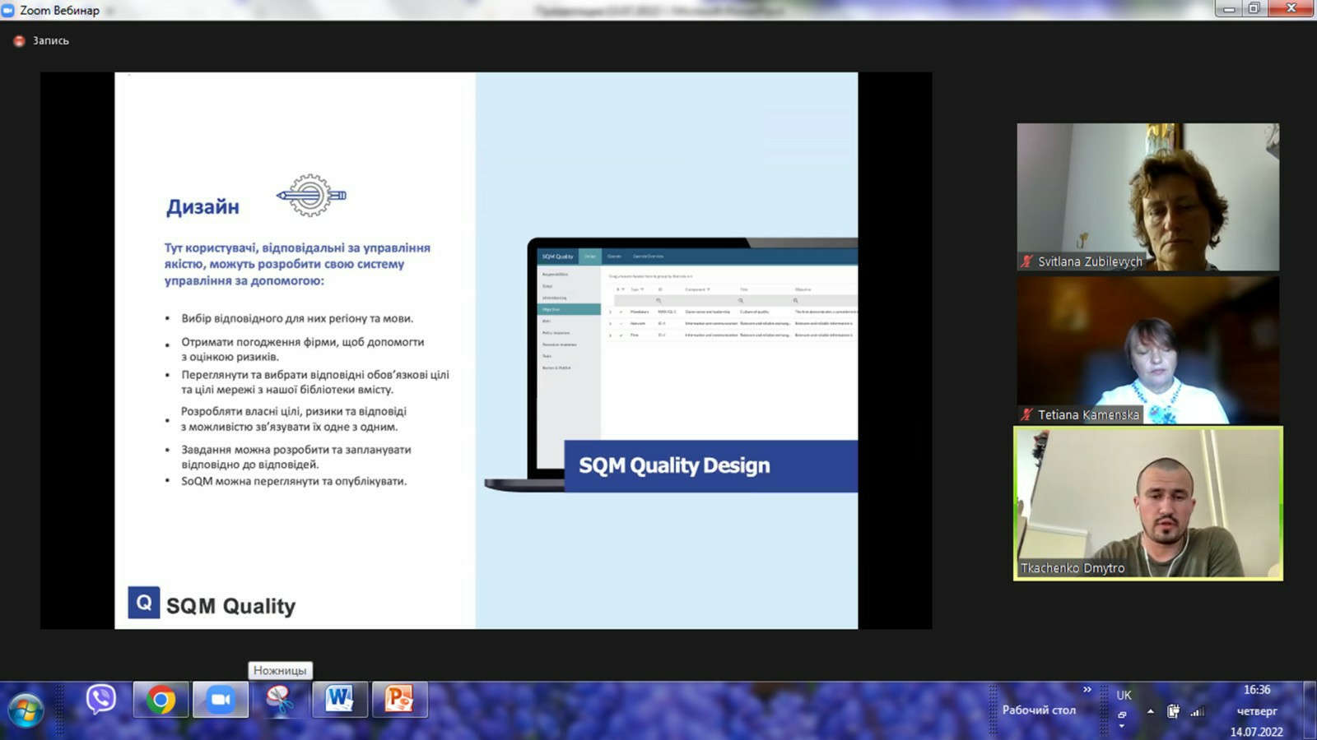Expand the Рабочий стол toolbar chevron
The image size is (1317, 740).
1087,690
